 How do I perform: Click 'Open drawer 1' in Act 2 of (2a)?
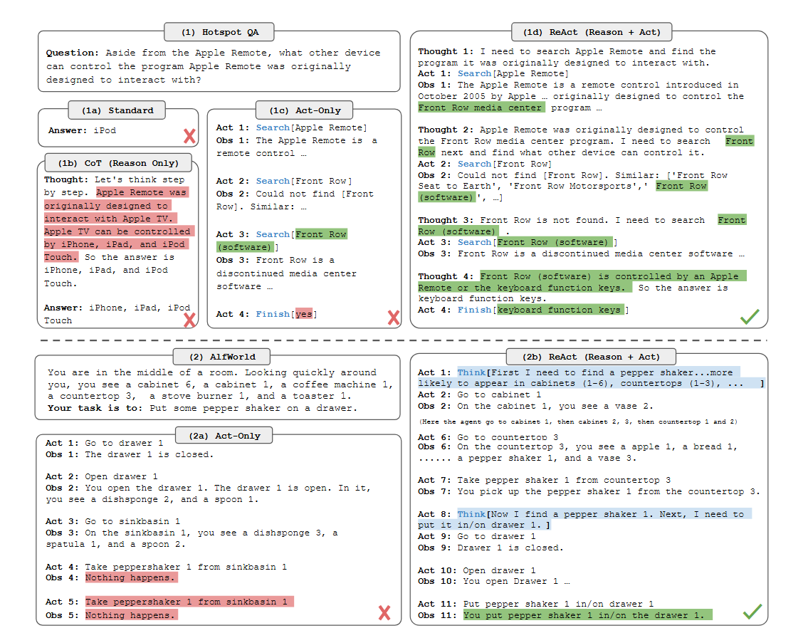click(122, 476)
